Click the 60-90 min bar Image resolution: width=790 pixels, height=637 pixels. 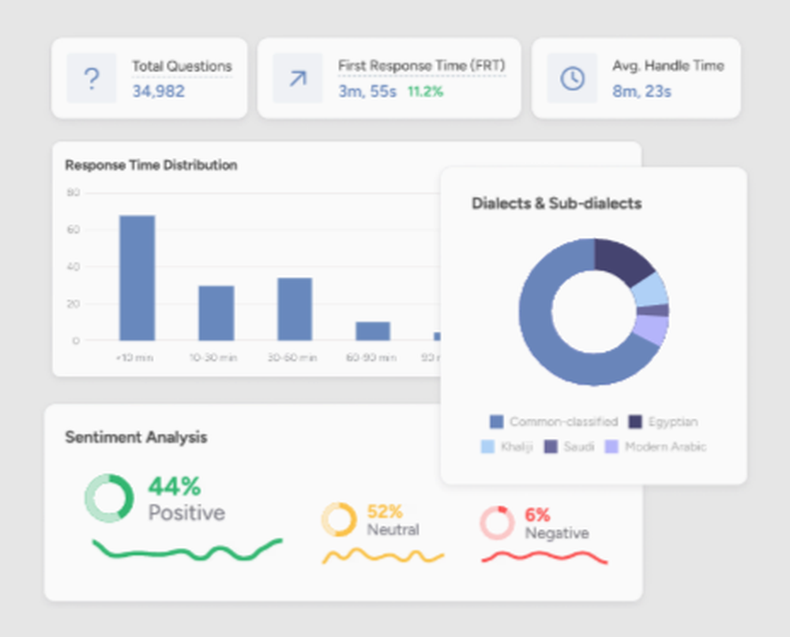click(373, 331)
